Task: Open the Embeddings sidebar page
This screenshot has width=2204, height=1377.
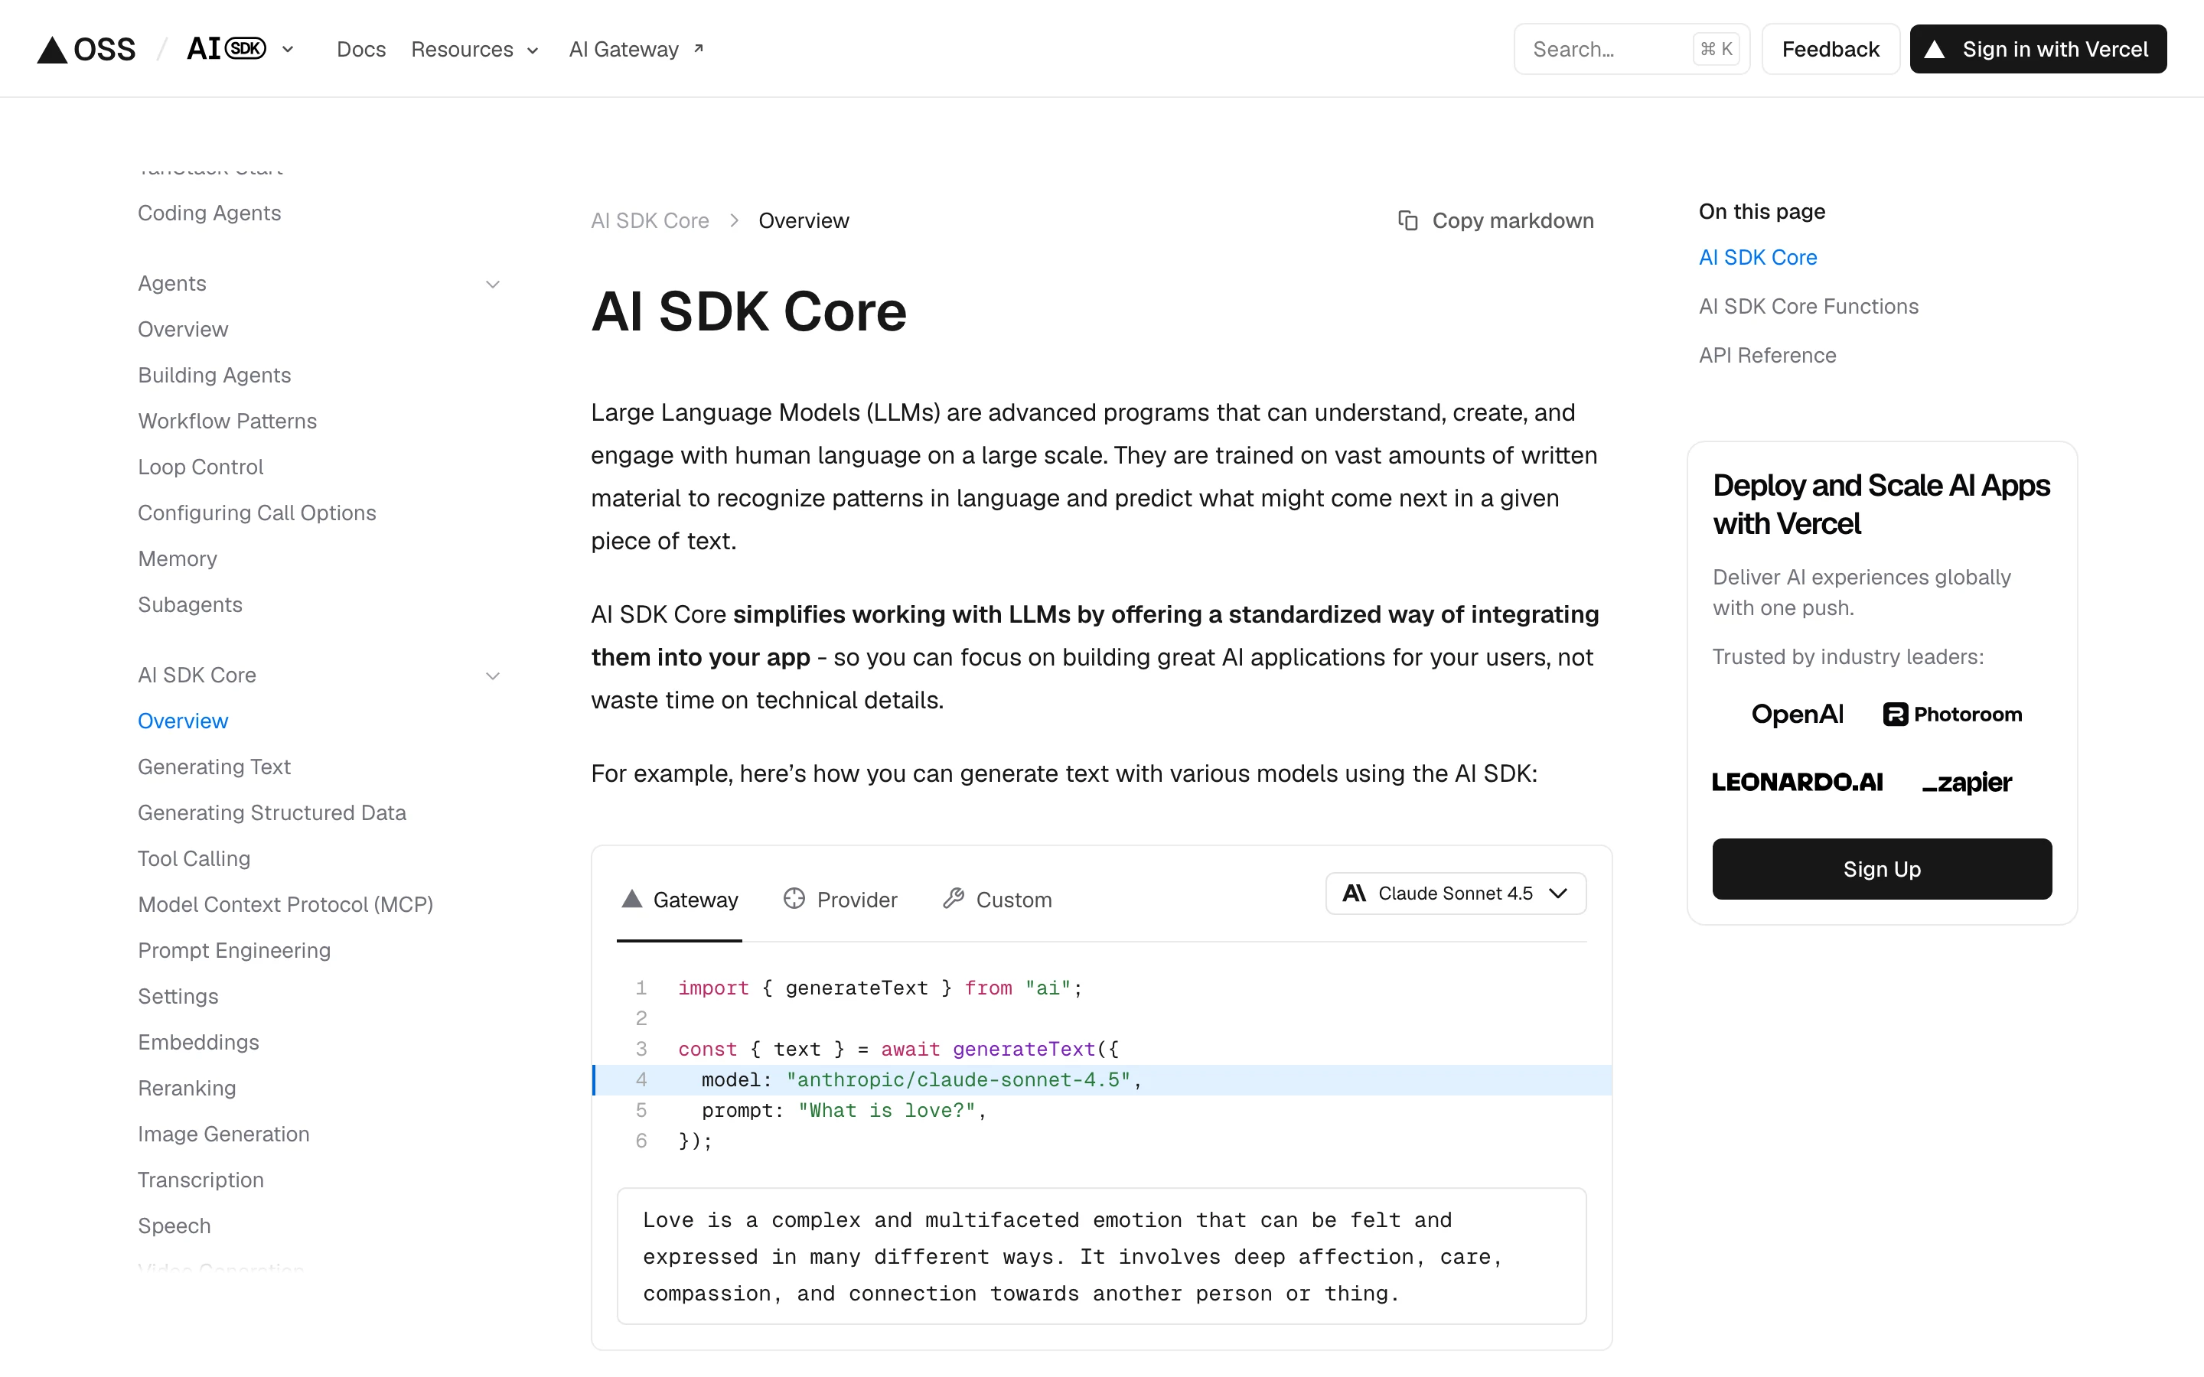Action: pyautogui.click(x=198, y=1043)
